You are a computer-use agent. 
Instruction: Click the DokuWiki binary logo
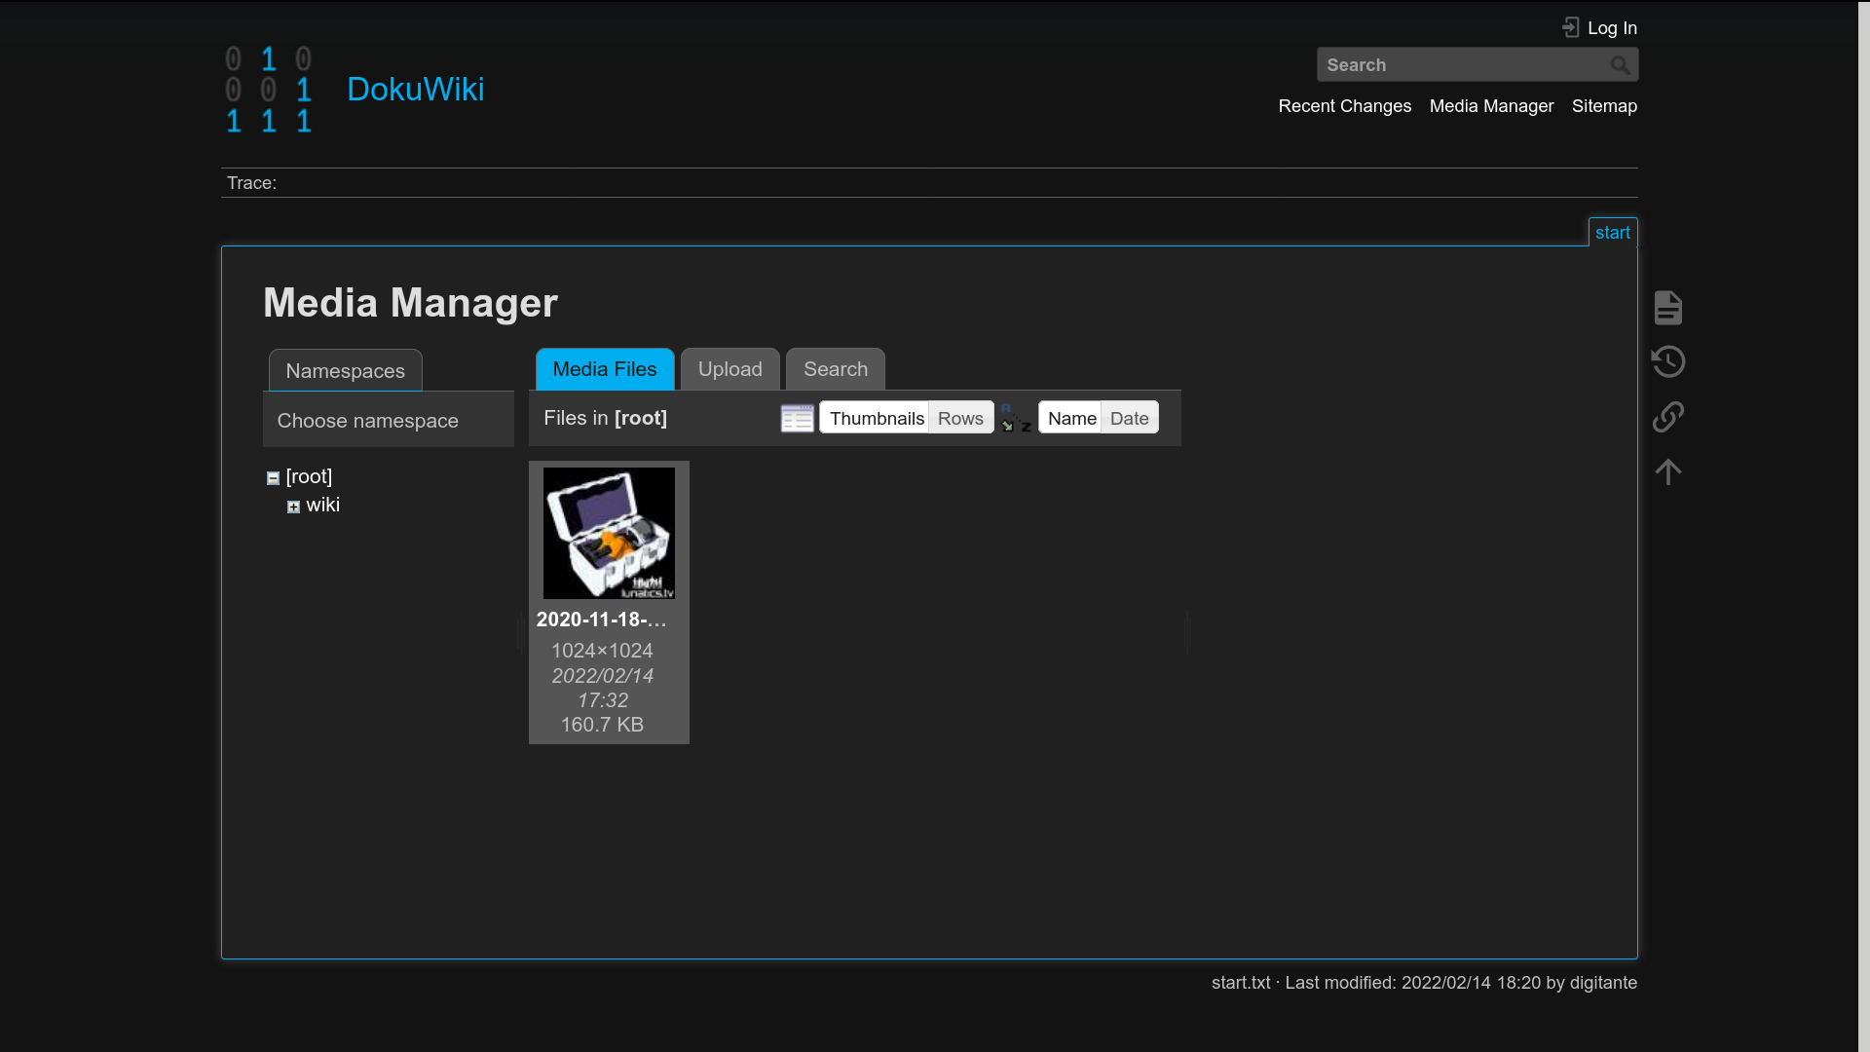coord(269,90)
